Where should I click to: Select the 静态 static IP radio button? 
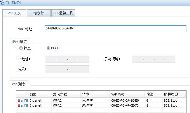[x=21, y=48]
